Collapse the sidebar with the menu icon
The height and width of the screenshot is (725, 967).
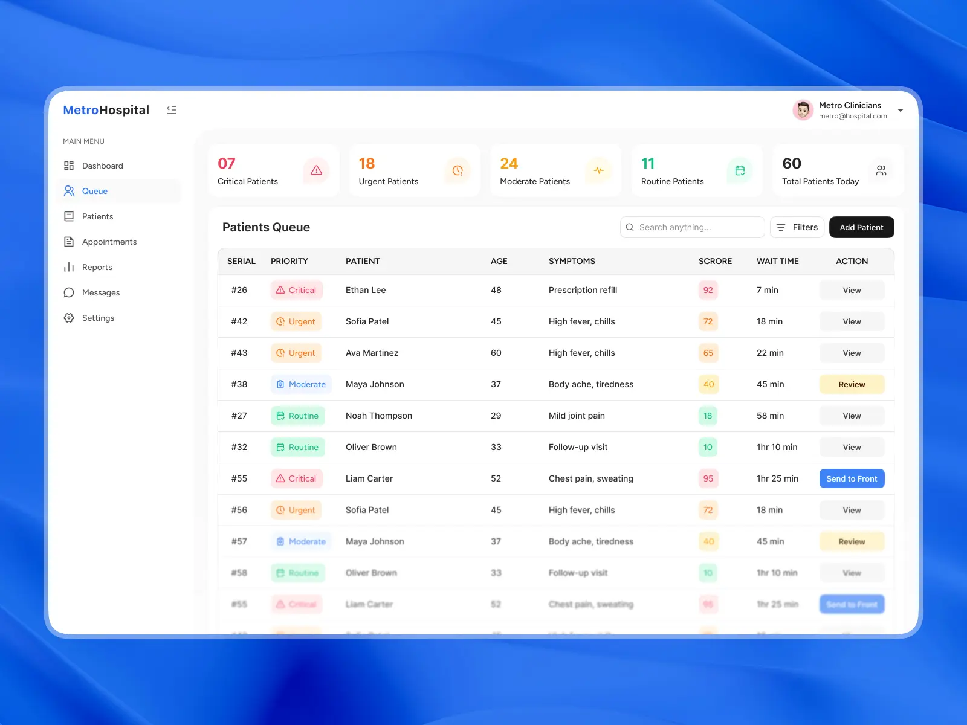(172, 110)
